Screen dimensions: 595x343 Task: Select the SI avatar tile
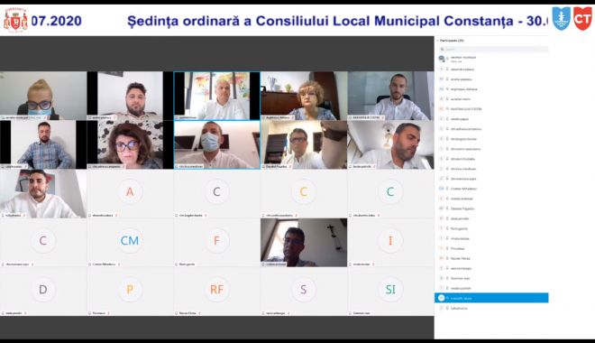[x=390, y=292]
